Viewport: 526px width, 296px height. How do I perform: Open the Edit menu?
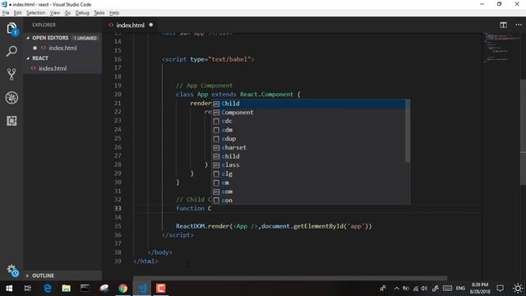[17, 13]
